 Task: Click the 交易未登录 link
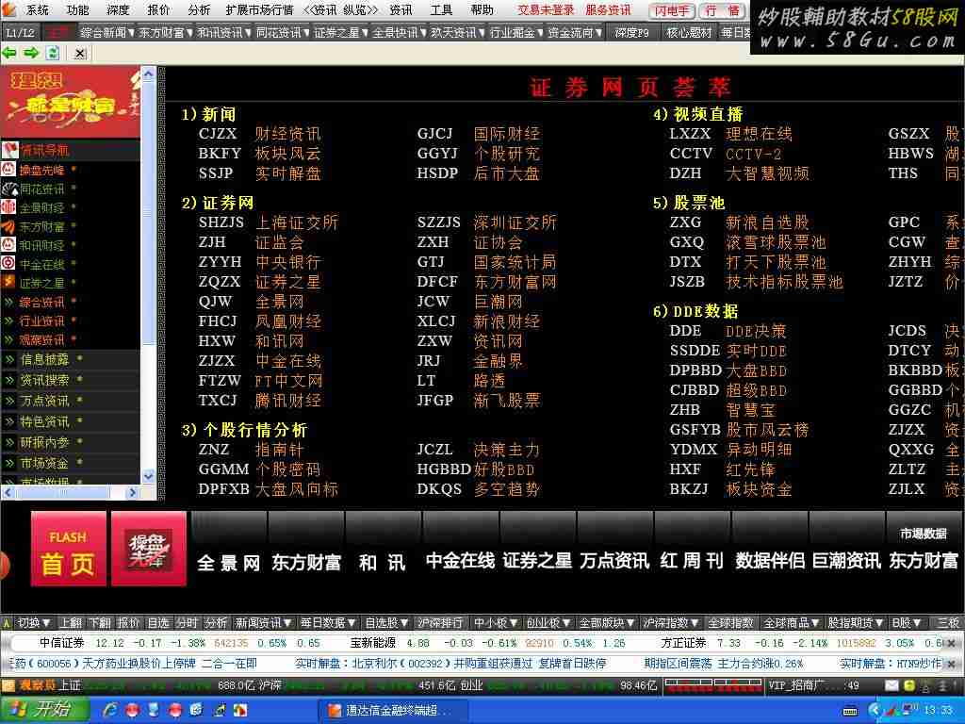point(546,9)
